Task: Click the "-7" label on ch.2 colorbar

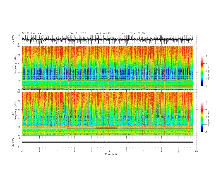Action: [x=206, y=132]
